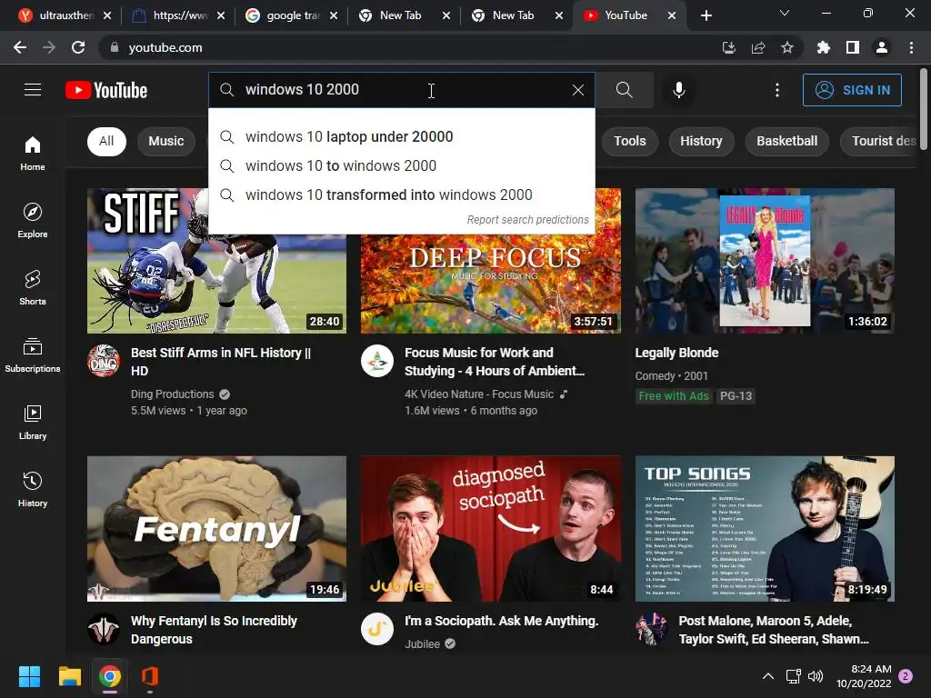Go back in browser
The image size is (931, 698).
click(20, 47)
